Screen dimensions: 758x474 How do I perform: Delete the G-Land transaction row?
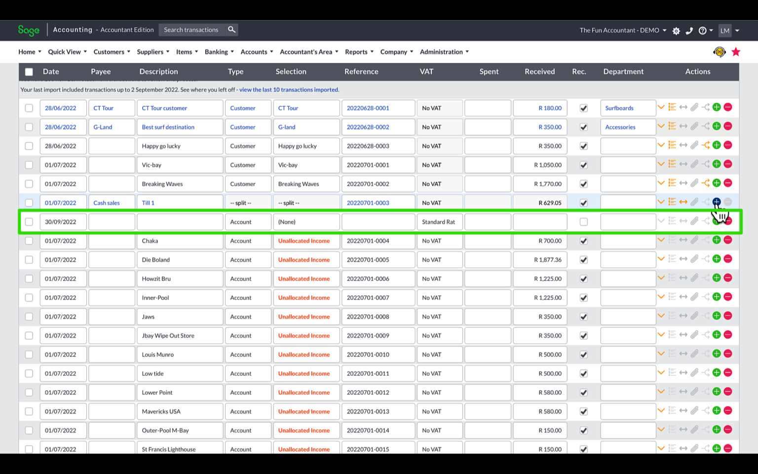click(x=728, y=126)
